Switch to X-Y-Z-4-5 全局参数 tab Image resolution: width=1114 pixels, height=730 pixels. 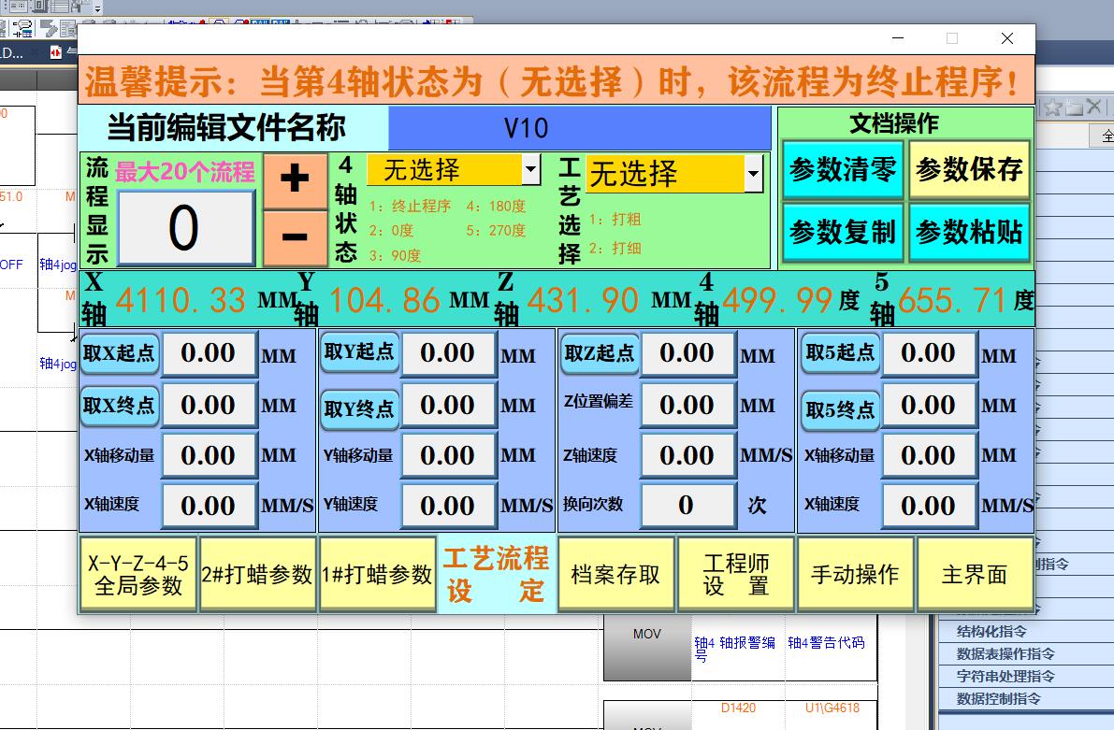tap(138, 574)
